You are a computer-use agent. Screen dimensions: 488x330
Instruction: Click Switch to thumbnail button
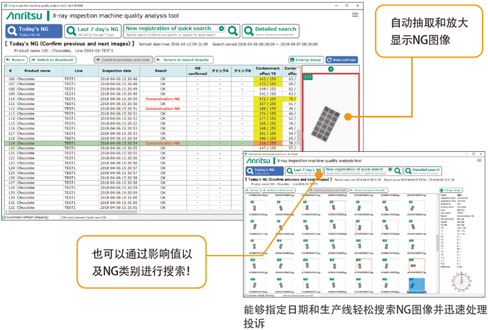click(53, 60)
